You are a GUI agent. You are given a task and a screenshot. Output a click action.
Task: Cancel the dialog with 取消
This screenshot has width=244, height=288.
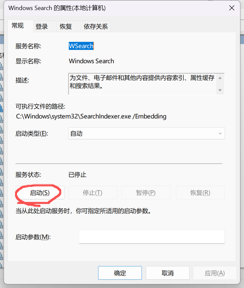coord(167,273)
